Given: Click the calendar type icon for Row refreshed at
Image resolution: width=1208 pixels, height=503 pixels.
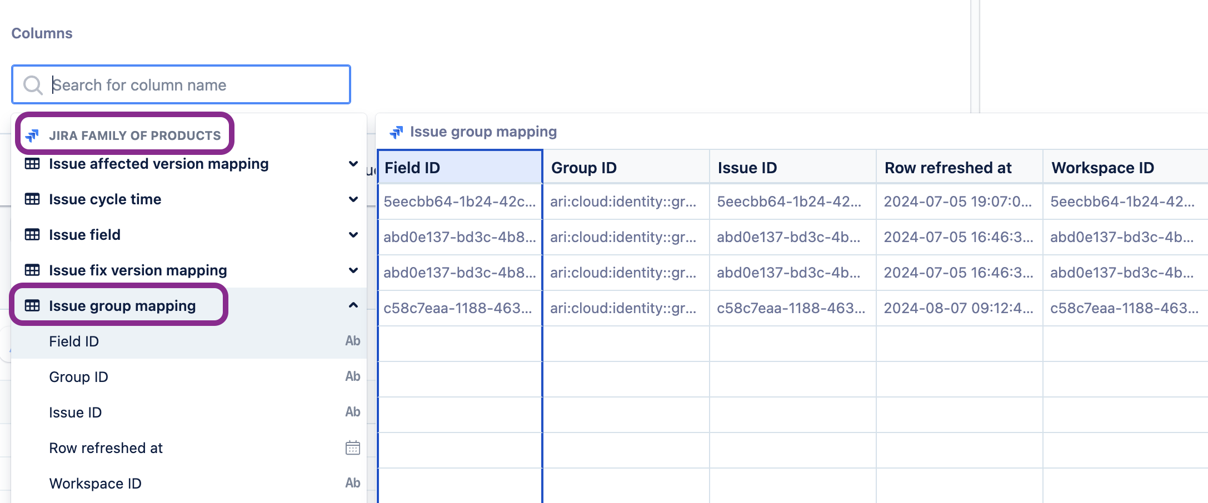Looking at the screenshot, I should click(353, 447).
